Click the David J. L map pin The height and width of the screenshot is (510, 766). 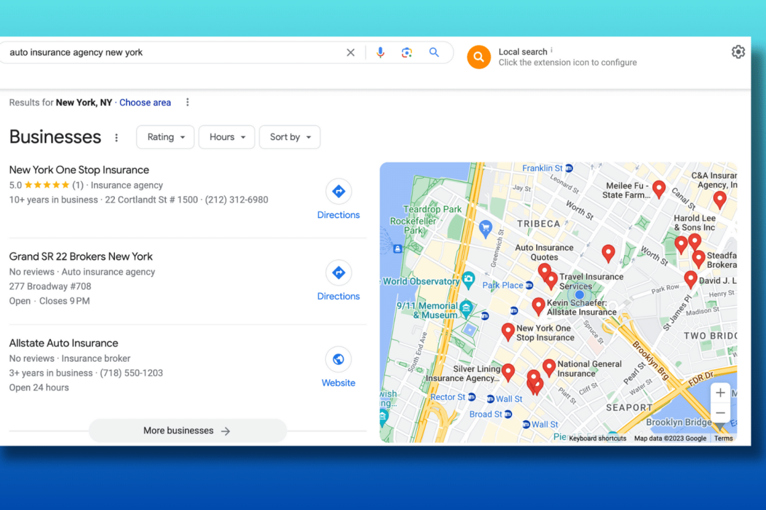click(x=690, y=280)
